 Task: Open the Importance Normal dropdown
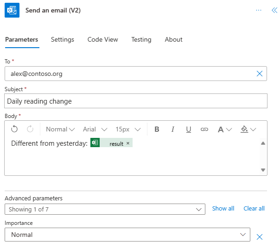(x=127, y=235)
